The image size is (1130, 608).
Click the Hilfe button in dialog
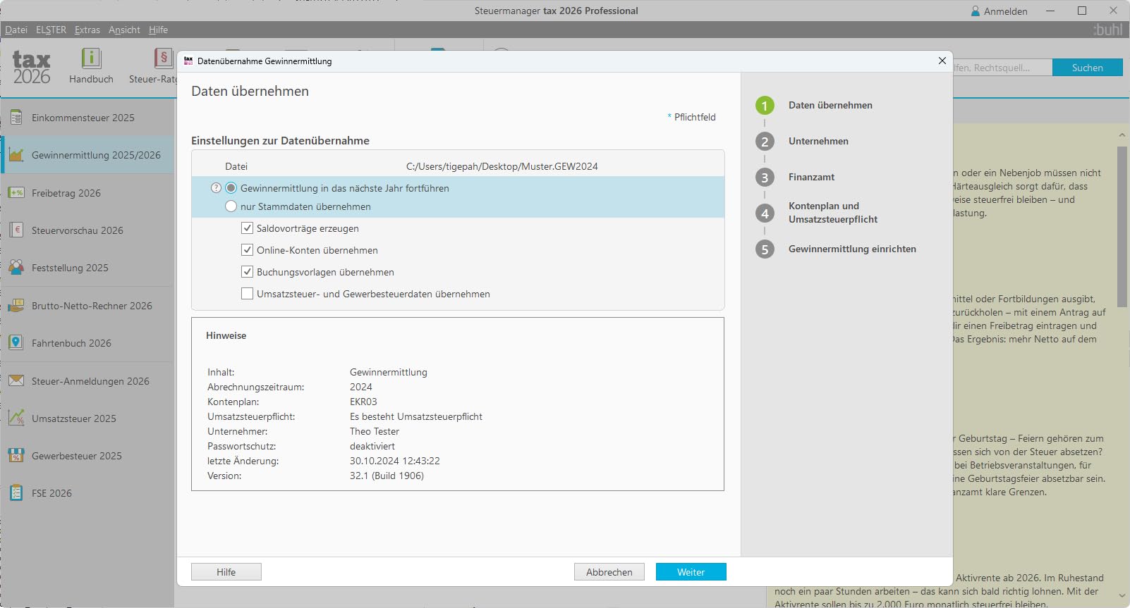point(226,572)
